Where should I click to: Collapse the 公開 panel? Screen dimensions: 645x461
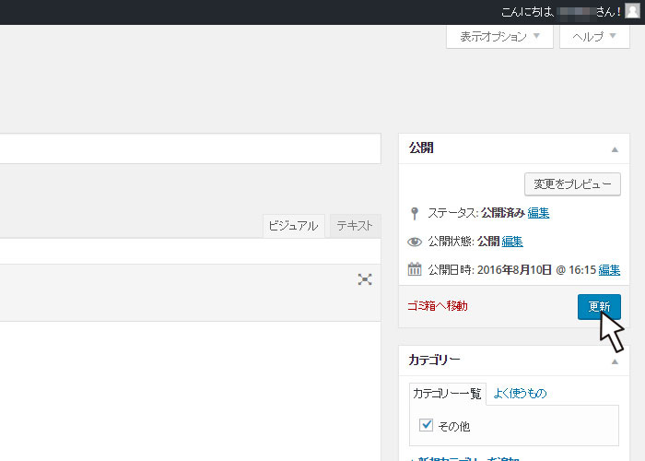pos(615,149)
